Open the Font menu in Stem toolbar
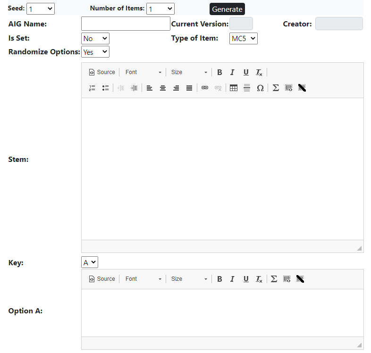 [x=143, y=72]
